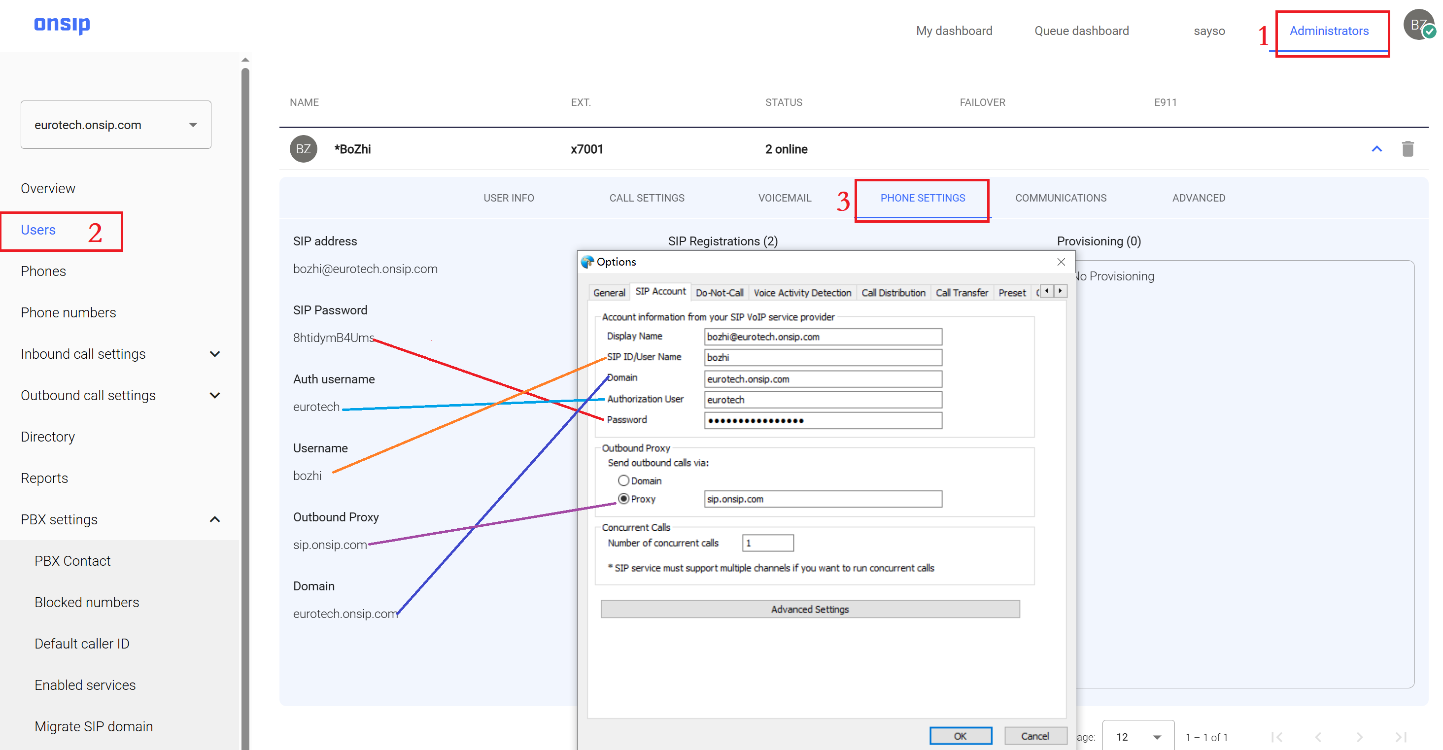Open the sayso tab
This screenshot has height=750, width=1443.
tap(1209, 31)
